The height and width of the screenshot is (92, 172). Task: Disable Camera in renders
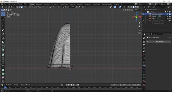170,16
